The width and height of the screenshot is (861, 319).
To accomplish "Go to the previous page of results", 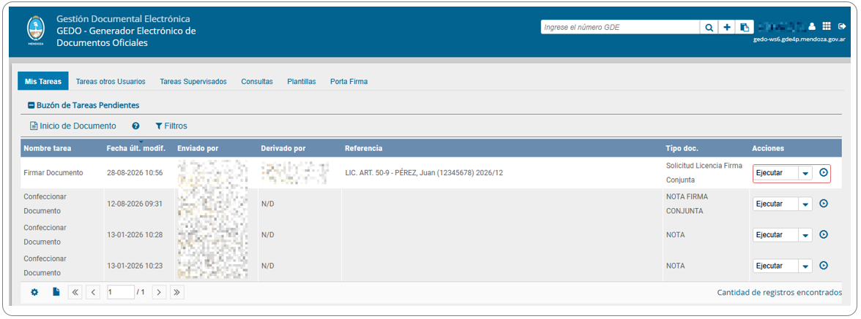I will 93,292.
